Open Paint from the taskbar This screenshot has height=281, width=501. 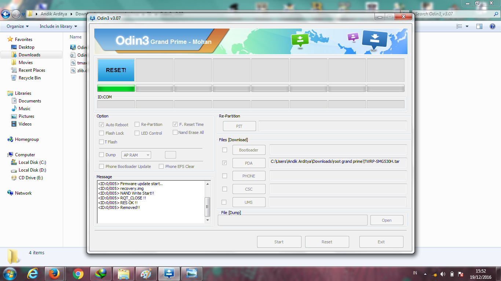[146, 273]
